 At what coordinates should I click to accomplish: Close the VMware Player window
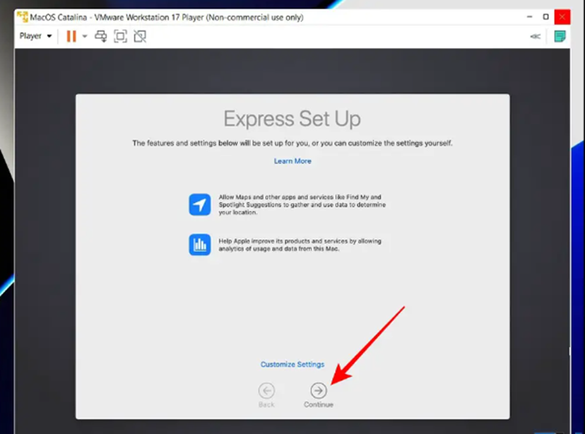562,17
